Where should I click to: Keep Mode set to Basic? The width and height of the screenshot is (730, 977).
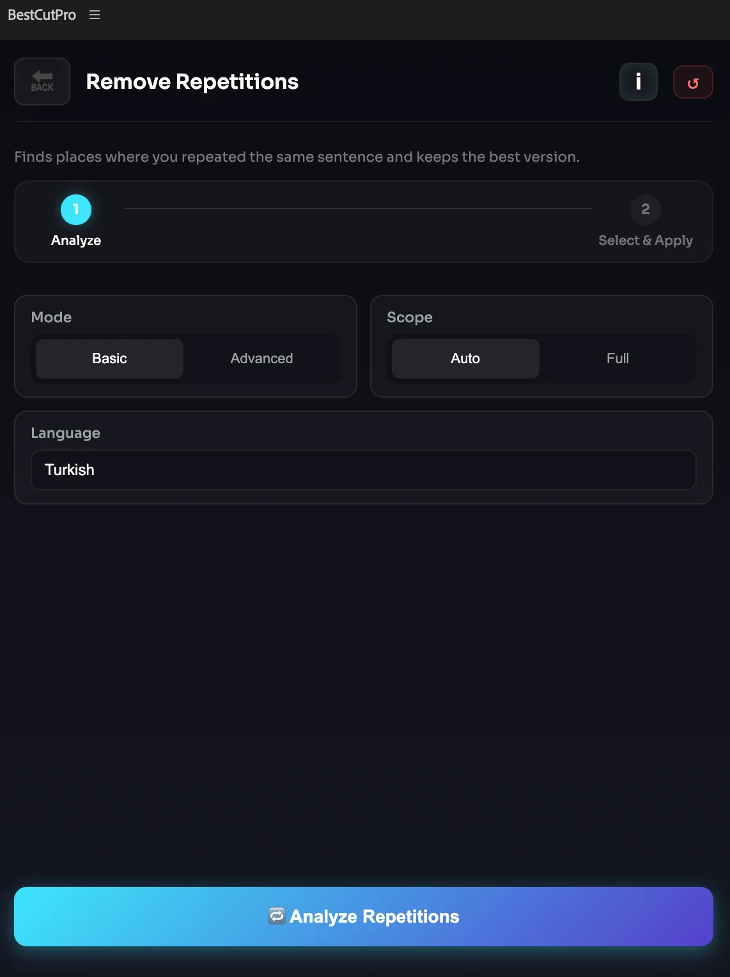(x=109, y=359)
